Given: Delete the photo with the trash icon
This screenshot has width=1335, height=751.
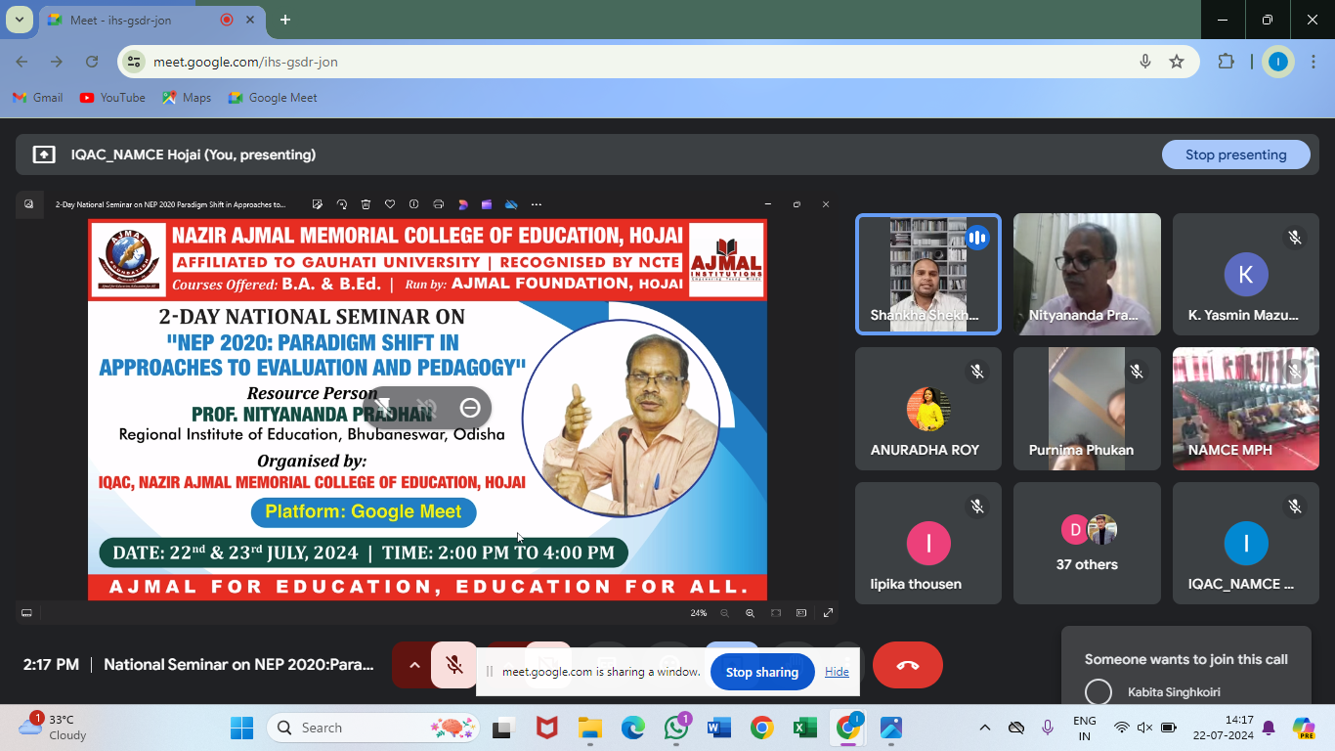Looking at the screenshot, I should point(366,204).
